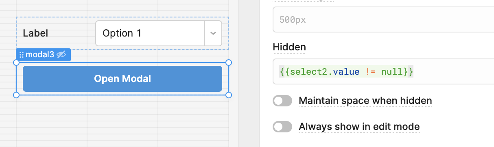Screen dimensions: 494x147
Task: Click the Open Modal button
Action: tap(122, 78)
